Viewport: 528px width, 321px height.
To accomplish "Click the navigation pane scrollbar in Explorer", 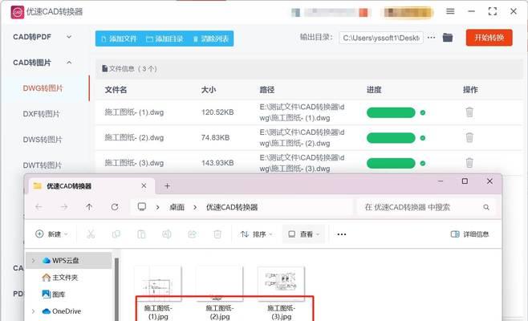I will point(116,288).
